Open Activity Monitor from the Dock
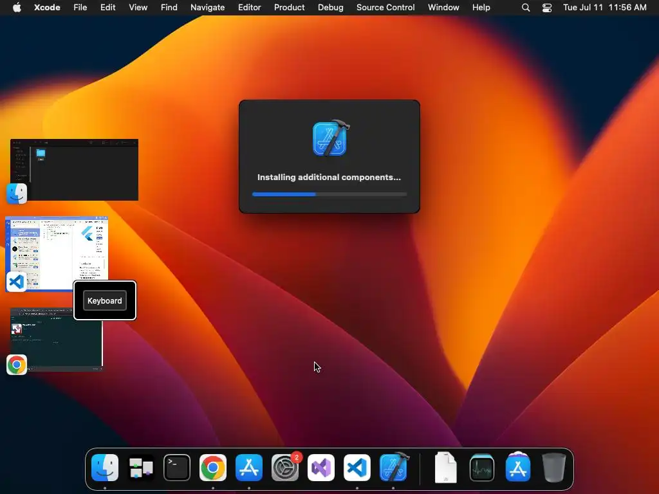 (482, 468)
